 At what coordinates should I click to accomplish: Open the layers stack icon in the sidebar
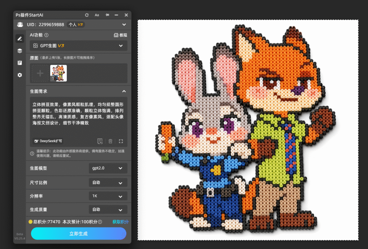[20, 51]
